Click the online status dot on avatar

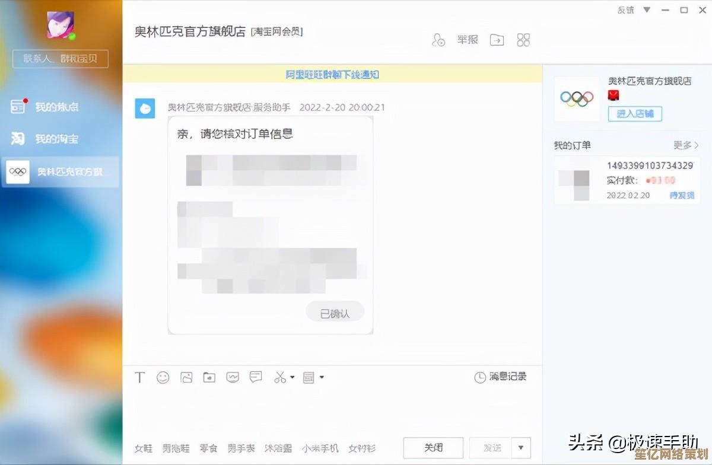pos(72,36)
